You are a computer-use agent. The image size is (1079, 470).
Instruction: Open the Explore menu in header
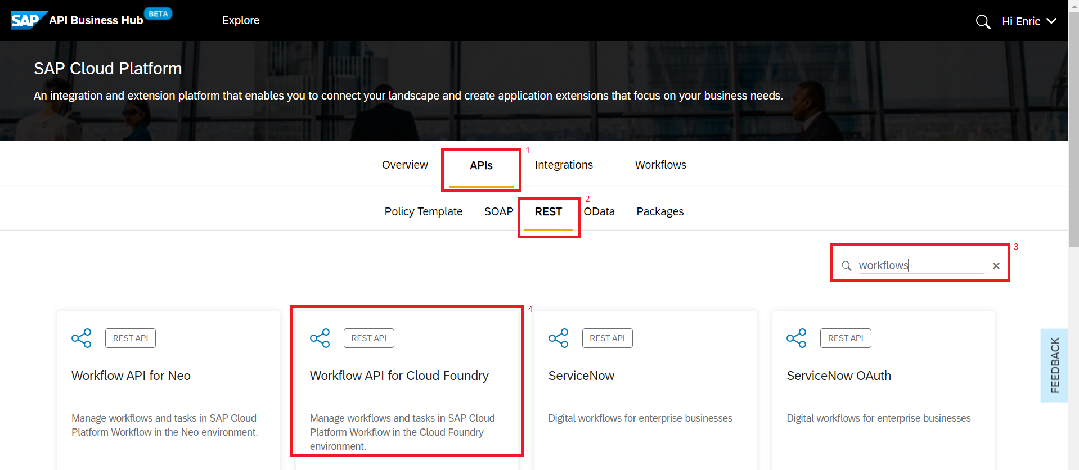[241, 20]
